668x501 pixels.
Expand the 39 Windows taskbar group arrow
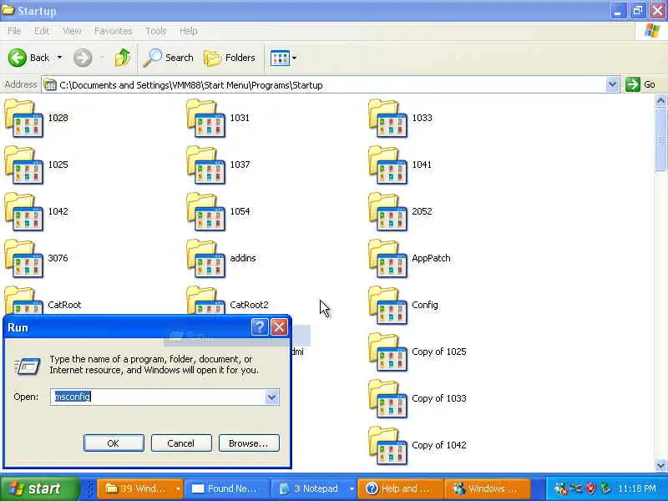(x=178, y=488)
